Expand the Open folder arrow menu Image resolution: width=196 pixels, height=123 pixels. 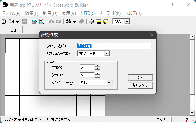coord(17,22)
